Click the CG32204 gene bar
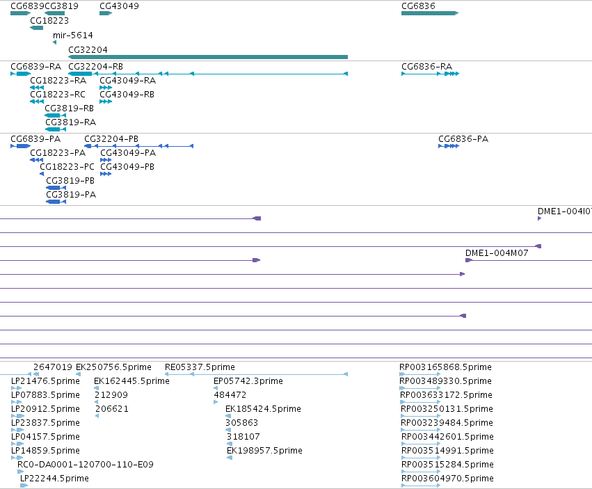The width and height of the screenshot is (592, 489). (x=208, y=57)
